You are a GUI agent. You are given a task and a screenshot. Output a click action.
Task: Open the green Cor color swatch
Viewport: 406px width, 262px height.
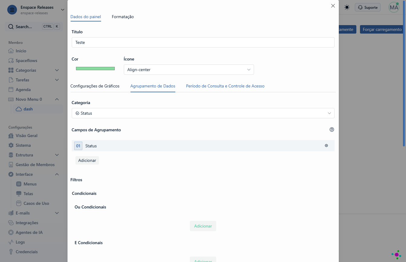click(x=95, y=68)
